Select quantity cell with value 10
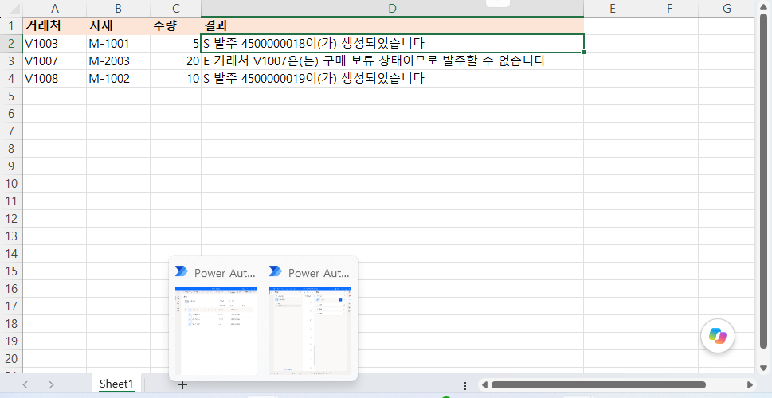 click(x=176, y=79)
